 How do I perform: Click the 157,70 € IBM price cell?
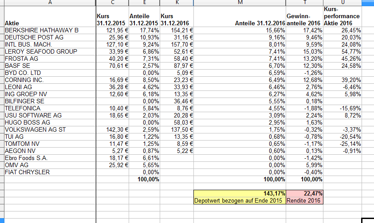(177, 44)
